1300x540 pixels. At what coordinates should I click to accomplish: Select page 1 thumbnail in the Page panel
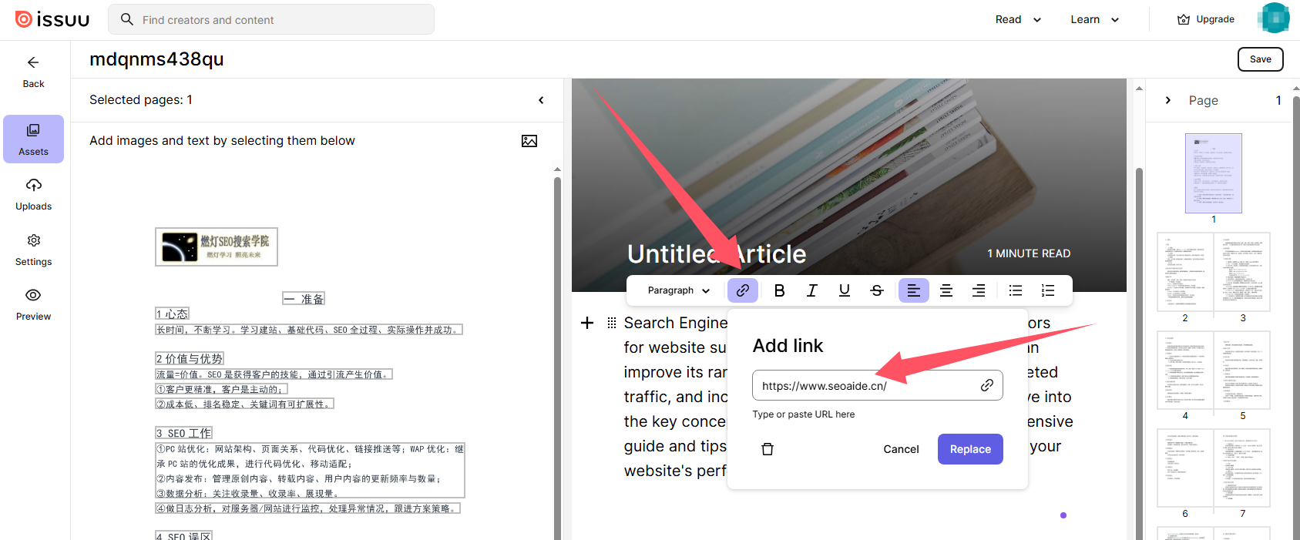1213,173
